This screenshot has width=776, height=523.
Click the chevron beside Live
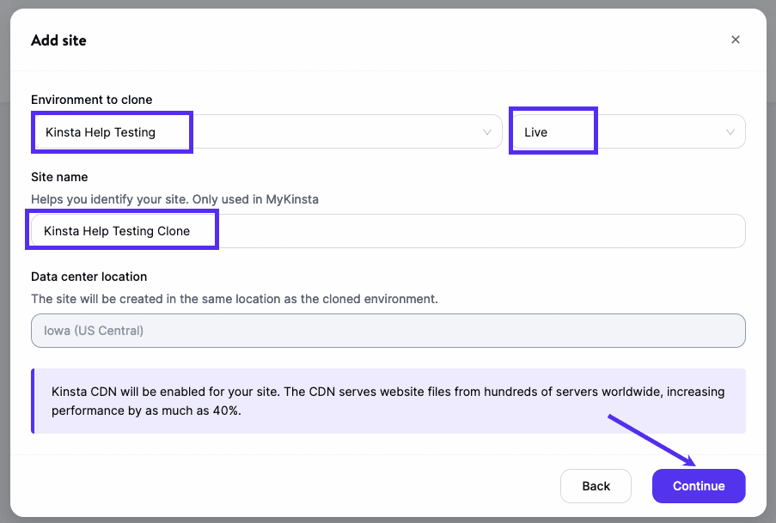[x=730, y=132]
